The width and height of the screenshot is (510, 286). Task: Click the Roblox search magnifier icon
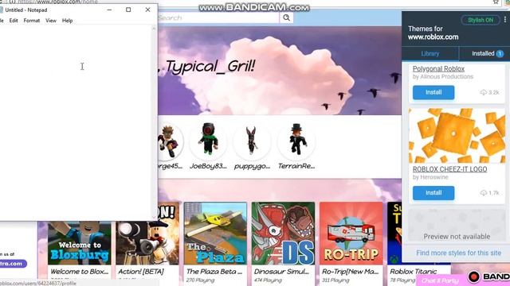[286, 17]
